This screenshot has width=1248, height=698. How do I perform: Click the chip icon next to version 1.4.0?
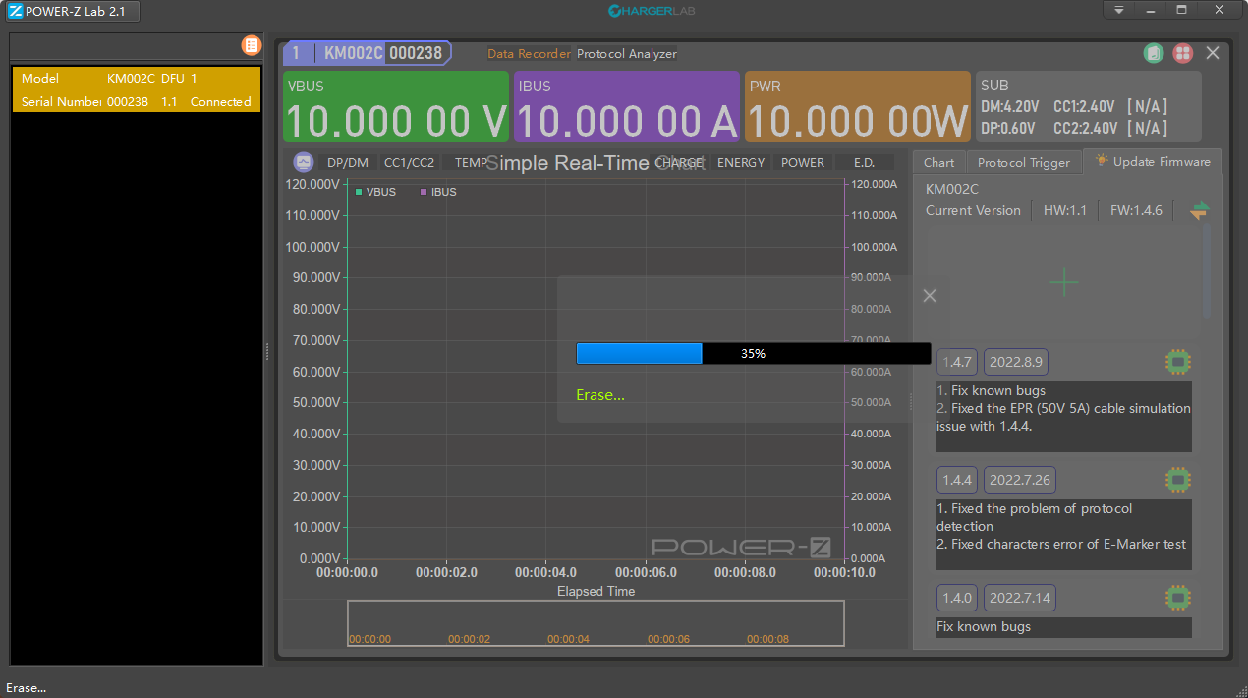tap(1177, 597)
